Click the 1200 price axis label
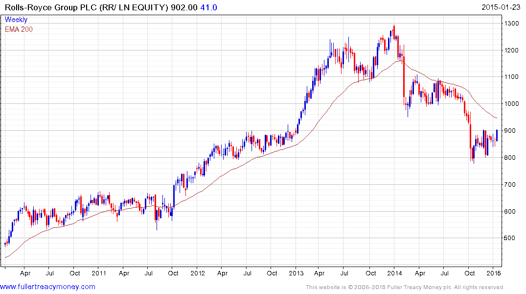The width and height of the screenshot is (526, 294). click(511, 50)
